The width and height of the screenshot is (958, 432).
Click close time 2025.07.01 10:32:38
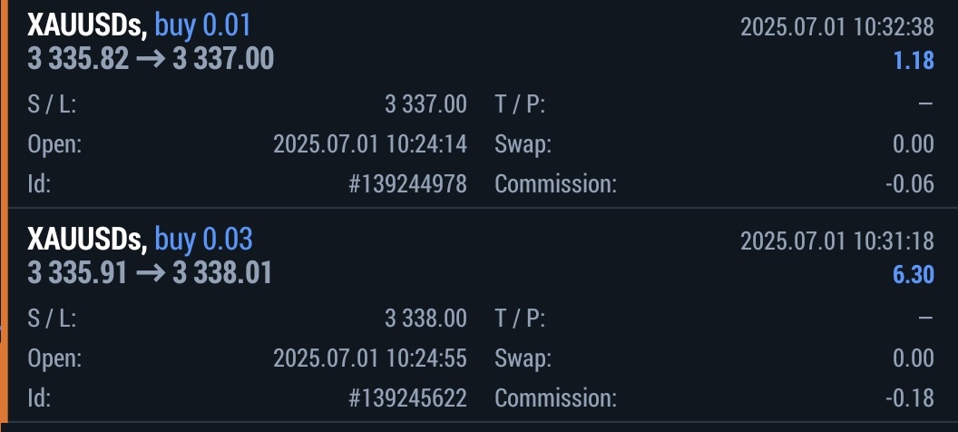pyautogui.click(x=836, y=25)
